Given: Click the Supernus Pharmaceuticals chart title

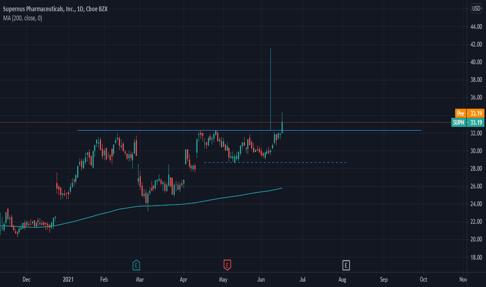Looking at the screenshot, I should [55, 9].
